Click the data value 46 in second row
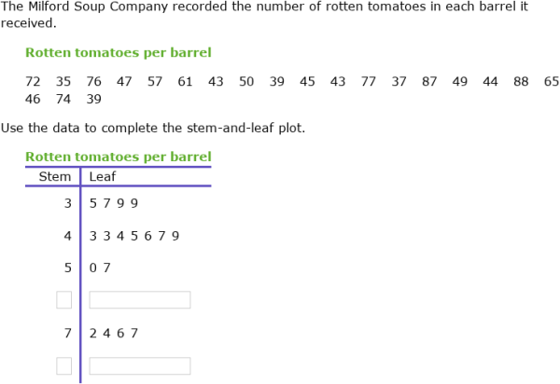 pyautogui.click(x=33, y=99)
